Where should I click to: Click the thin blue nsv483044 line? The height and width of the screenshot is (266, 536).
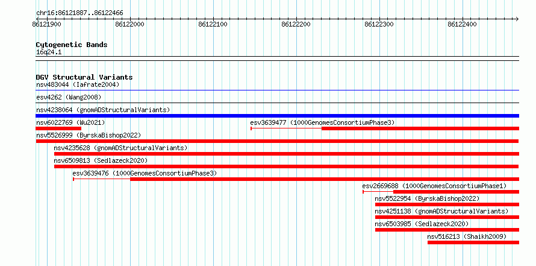point(277,90)
